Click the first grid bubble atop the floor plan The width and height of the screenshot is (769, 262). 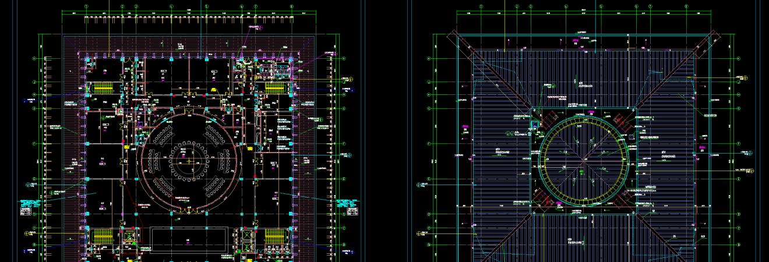[86, 7]
